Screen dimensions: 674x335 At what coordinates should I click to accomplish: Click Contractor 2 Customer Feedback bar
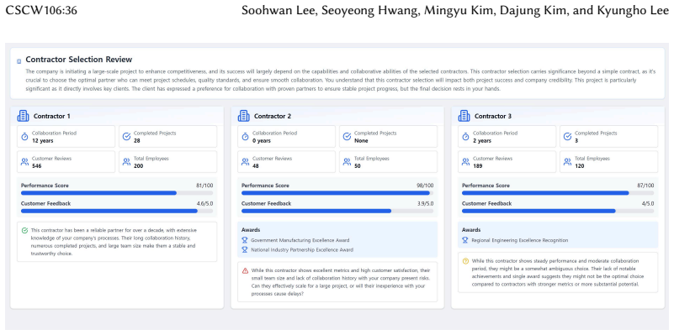(337, 211)
